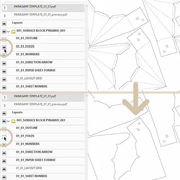Enable visibility of the upper 01_01_OUTLINE layer
Image resolution: width=180 pixels, height=180 pixels.
[4, 39]
